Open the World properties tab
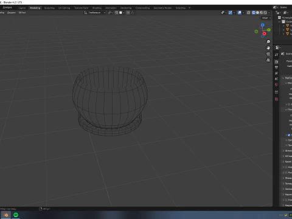Viewport: 292px width, 219px height. [x=276, y=85]
